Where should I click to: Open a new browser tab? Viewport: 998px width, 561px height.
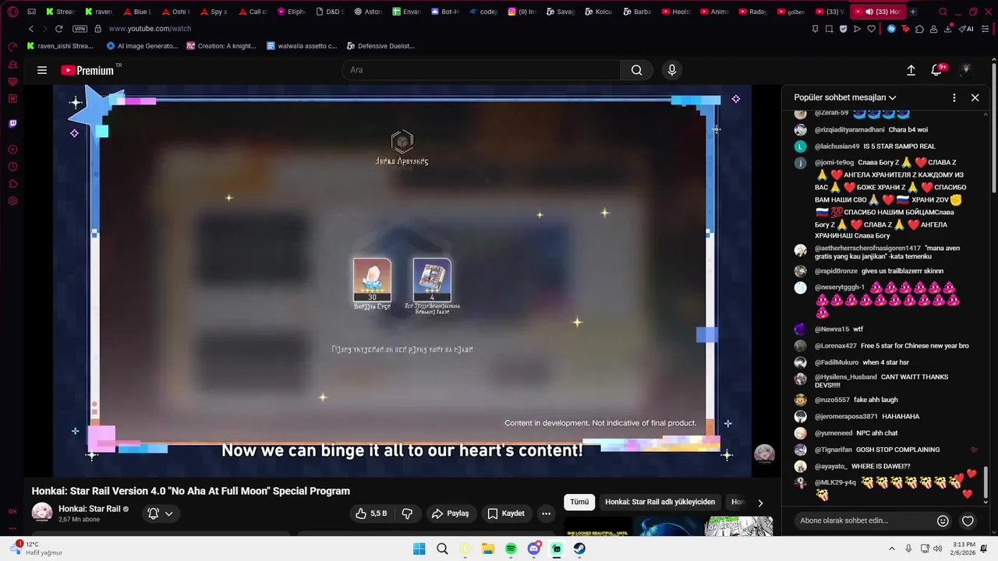[x=913, y=12]
